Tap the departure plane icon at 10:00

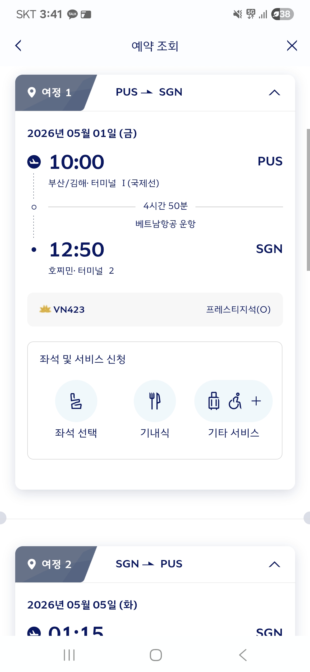coord(34,162)
